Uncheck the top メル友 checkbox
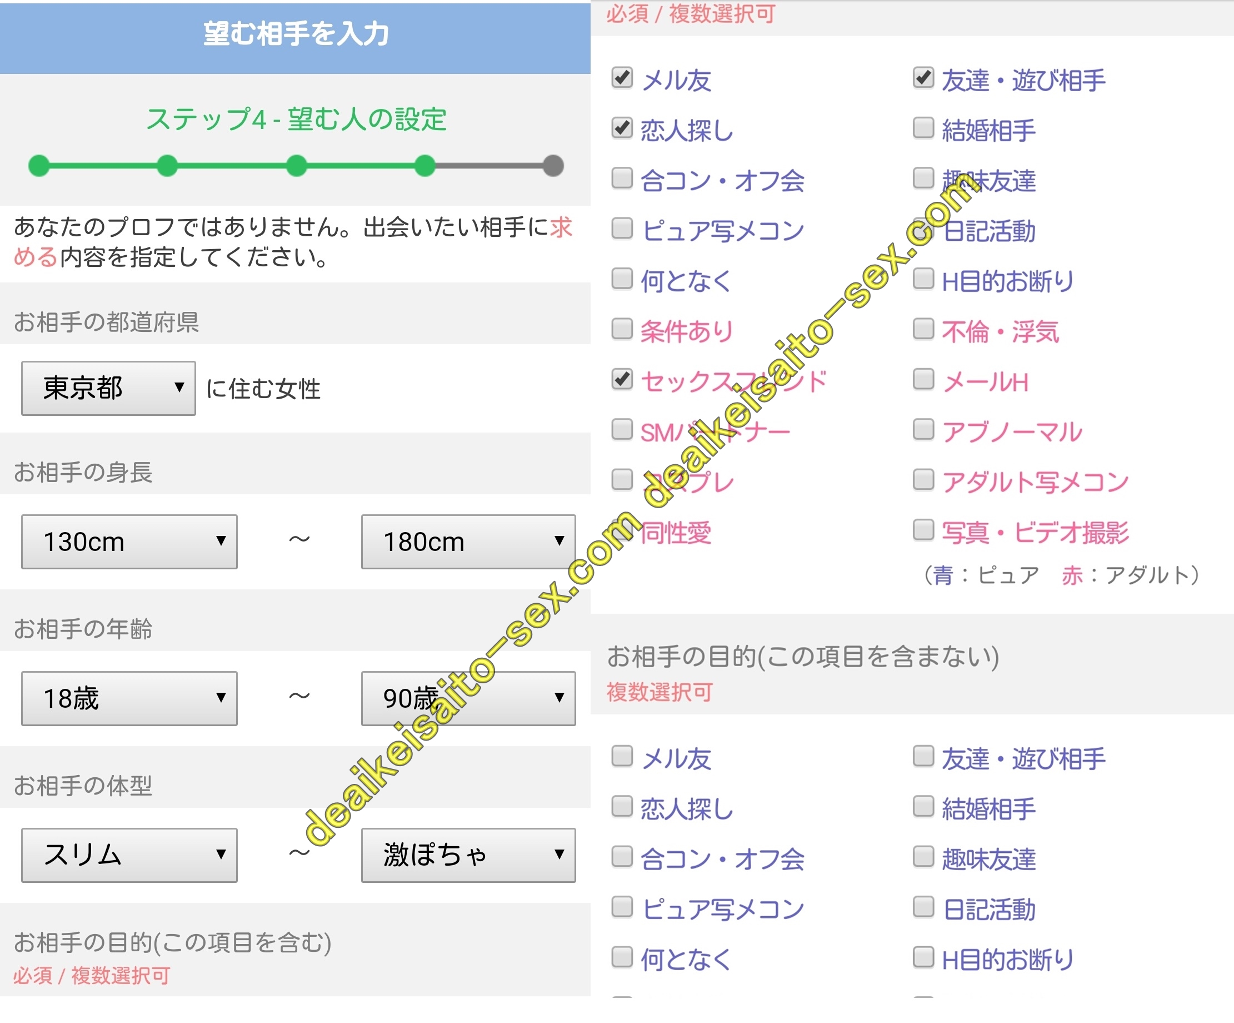 pos(622,78)
